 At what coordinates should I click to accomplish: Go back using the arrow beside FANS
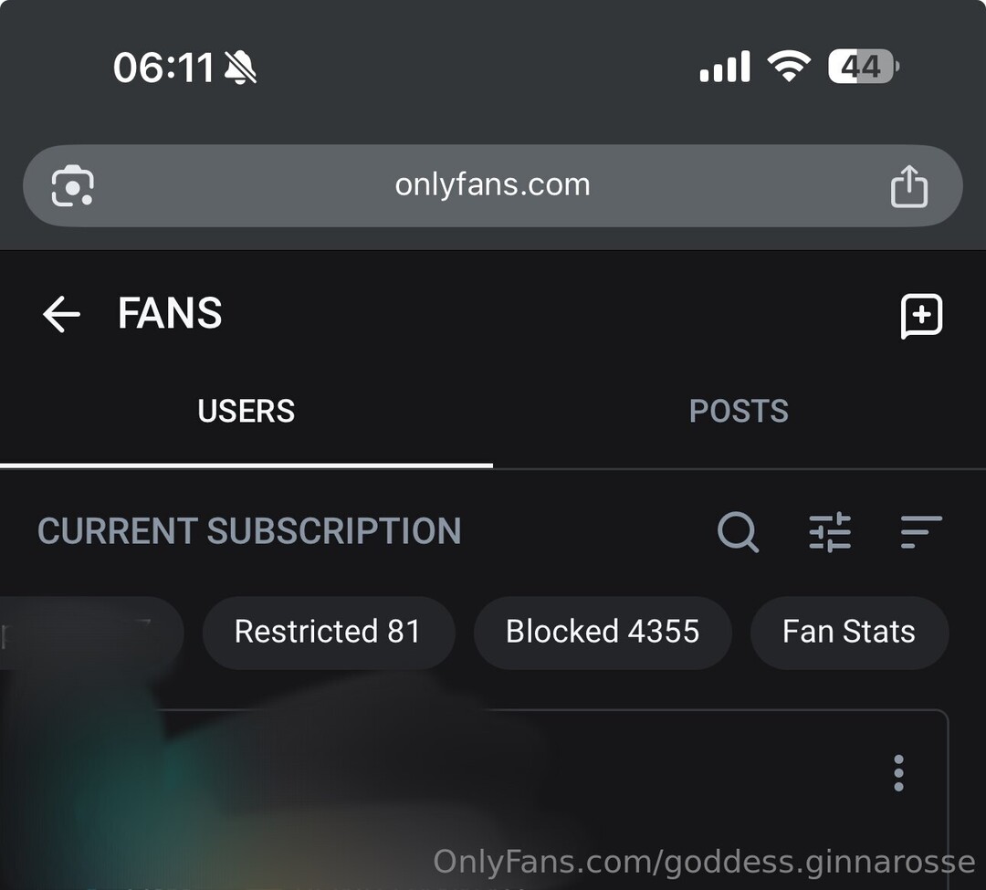(61, 315)
